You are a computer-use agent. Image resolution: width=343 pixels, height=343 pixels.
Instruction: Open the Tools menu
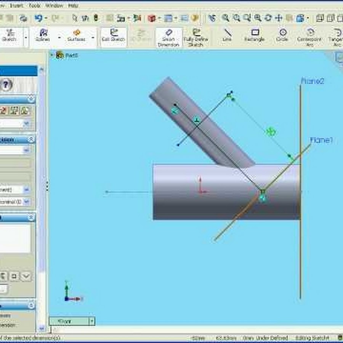pos(34,6)
